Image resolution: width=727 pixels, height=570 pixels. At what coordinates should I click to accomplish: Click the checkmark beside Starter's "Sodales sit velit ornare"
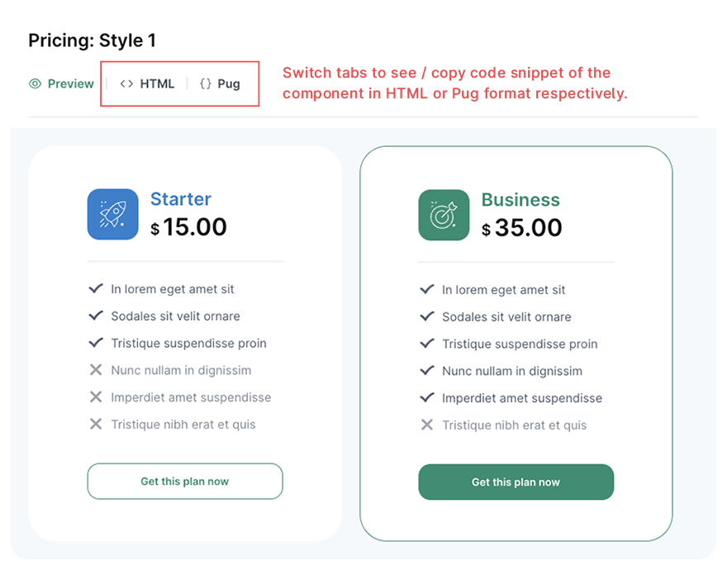pyautogui.click(x=96, y=316)
